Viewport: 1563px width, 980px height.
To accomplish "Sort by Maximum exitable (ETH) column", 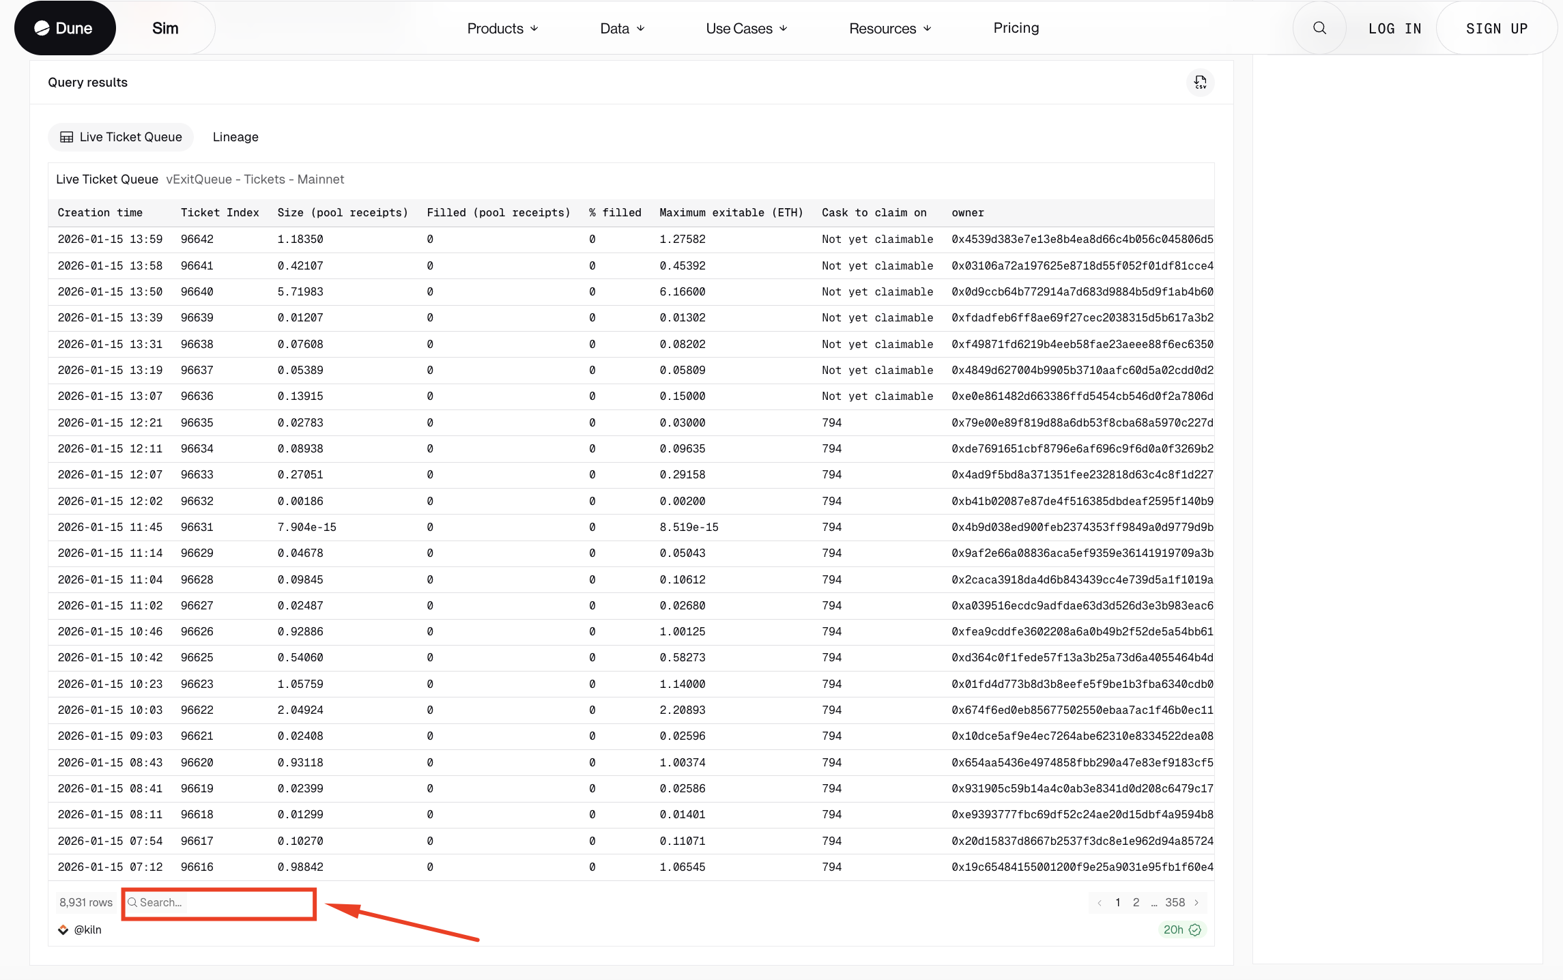I will (731, 213).
